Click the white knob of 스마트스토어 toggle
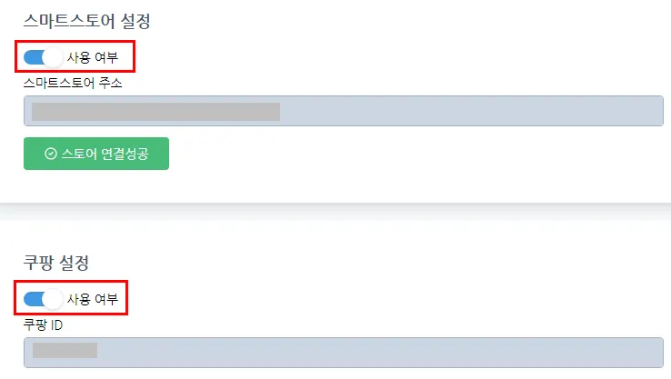Screen dimensions: 671x379 point(53,57)
